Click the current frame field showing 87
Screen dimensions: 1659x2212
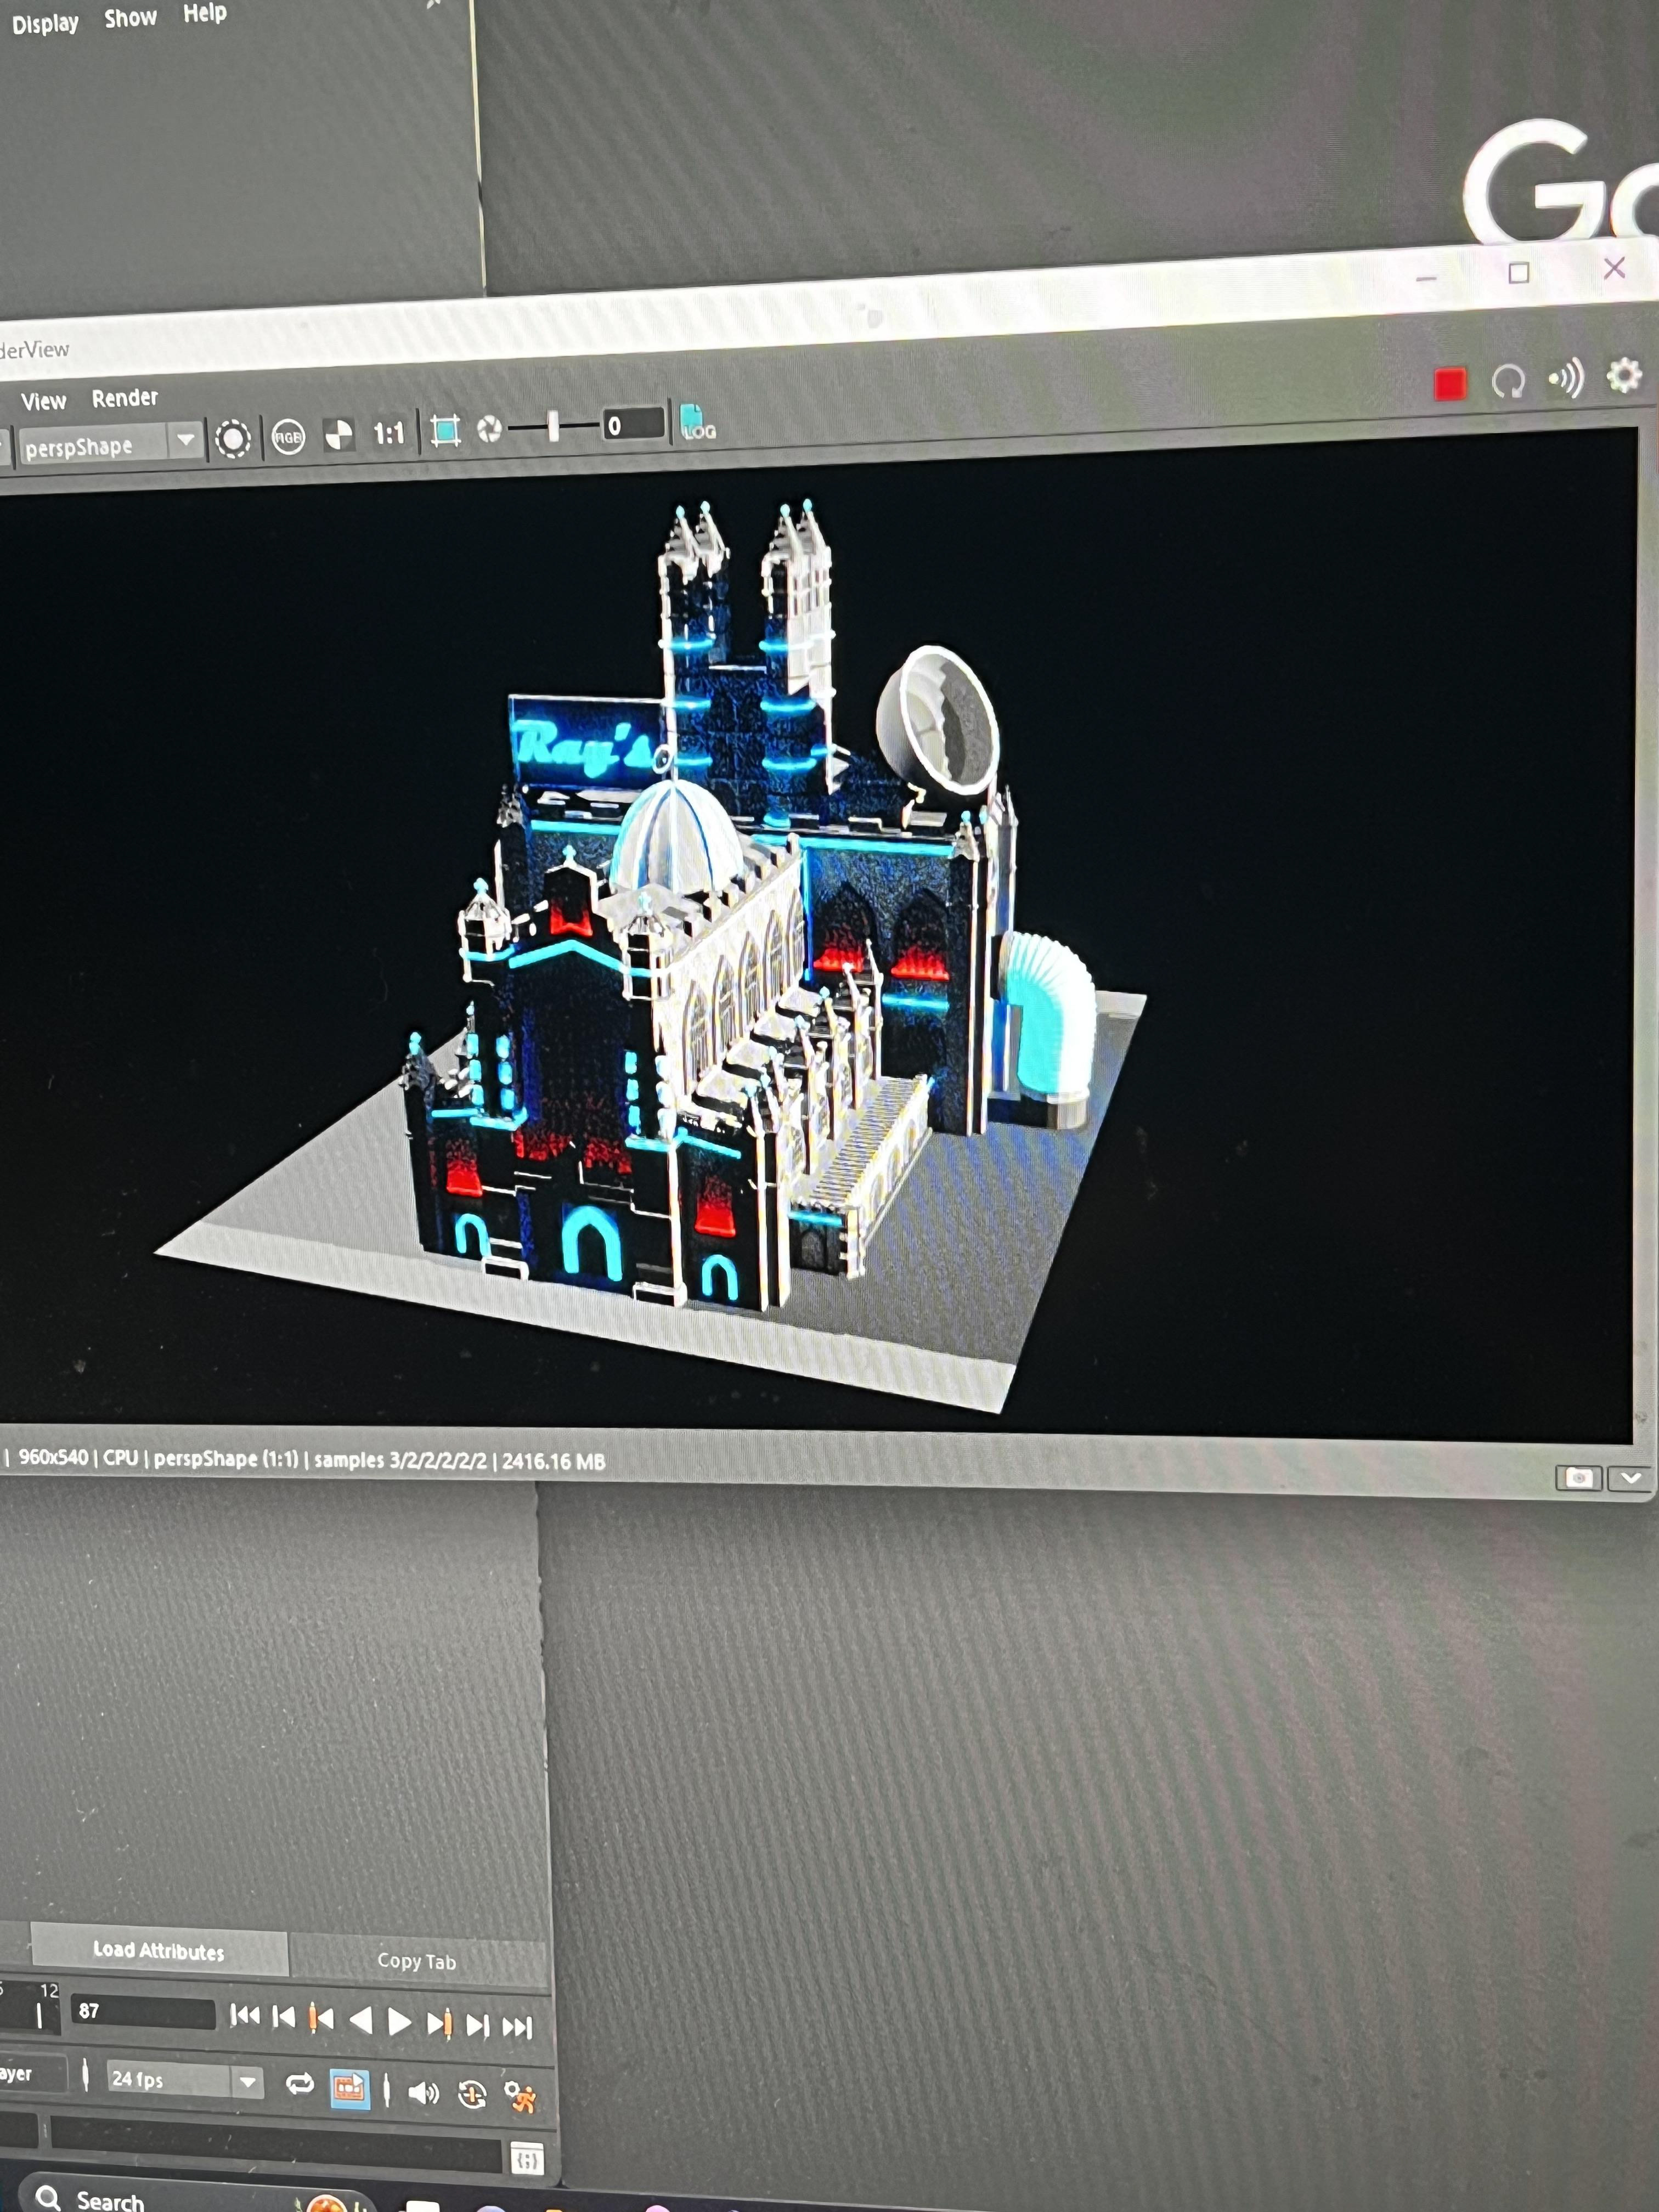pyautogui.click(x=143, y=2011)
